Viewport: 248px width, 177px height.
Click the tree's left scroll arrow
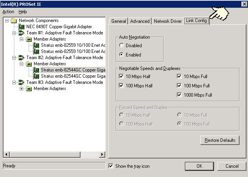6,155
